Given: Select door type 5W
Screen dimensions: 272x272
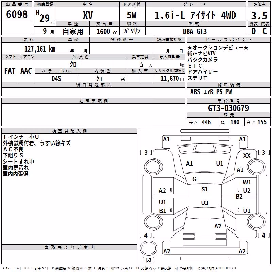Looking at the screenshot, I should [132, 15].
